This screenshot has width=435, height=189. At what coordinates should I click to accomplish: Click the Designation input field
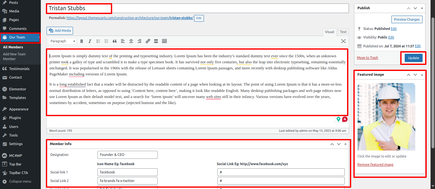127,155
